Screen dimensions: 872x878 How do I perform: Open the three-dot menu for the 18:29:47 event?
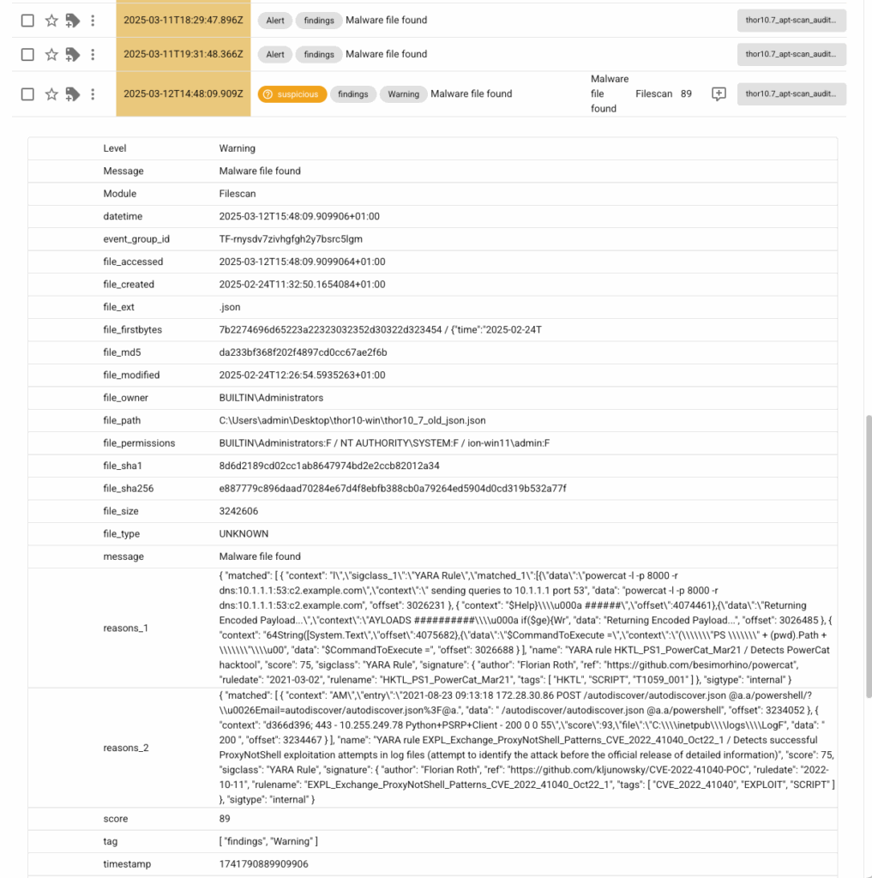point(93,21)
